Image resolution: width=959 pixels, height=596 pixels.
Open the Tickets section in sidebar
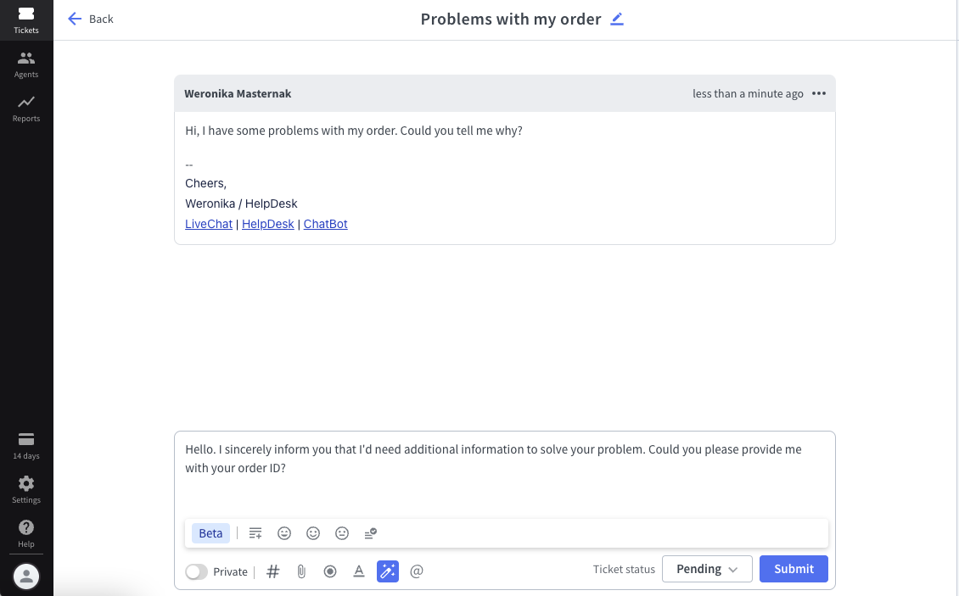point(26,19)
